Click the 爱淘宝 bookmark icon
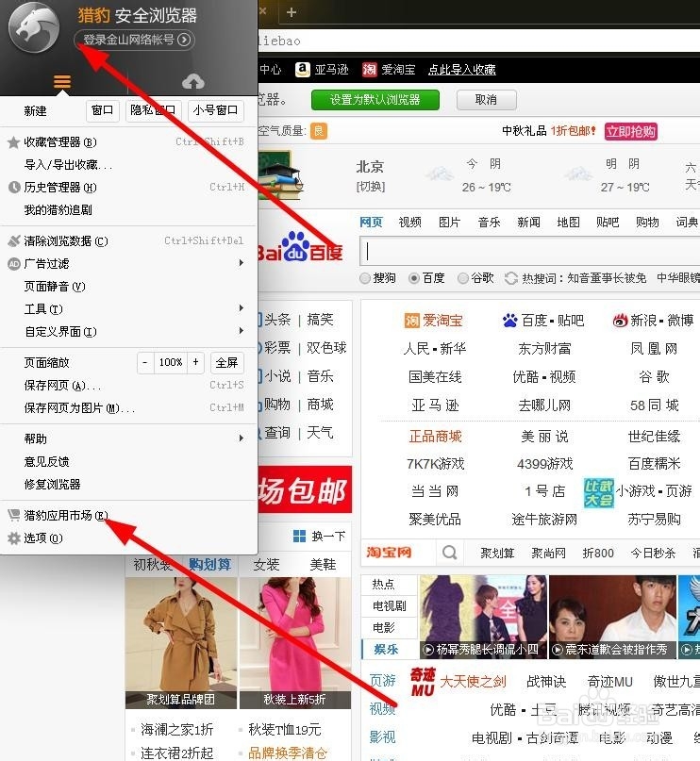The width and height of the screenshot is (700, 761). pyautogui.click(x=370, y=70)
